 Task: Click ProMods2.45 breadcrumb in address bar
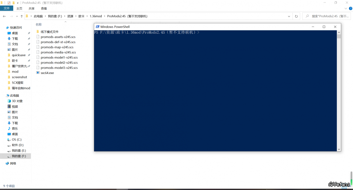tap(127, 16)
